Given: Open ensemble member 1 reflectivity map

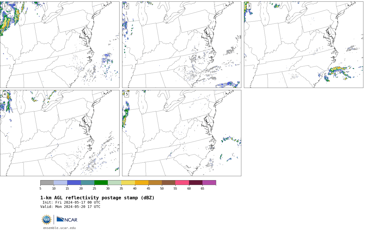Looking at the screenshot, I should point(59,45).
